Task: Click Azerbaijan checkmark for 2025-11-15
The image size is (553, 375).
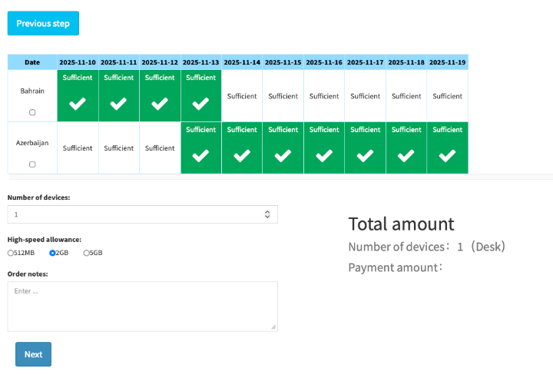Action: coord(283,155)
